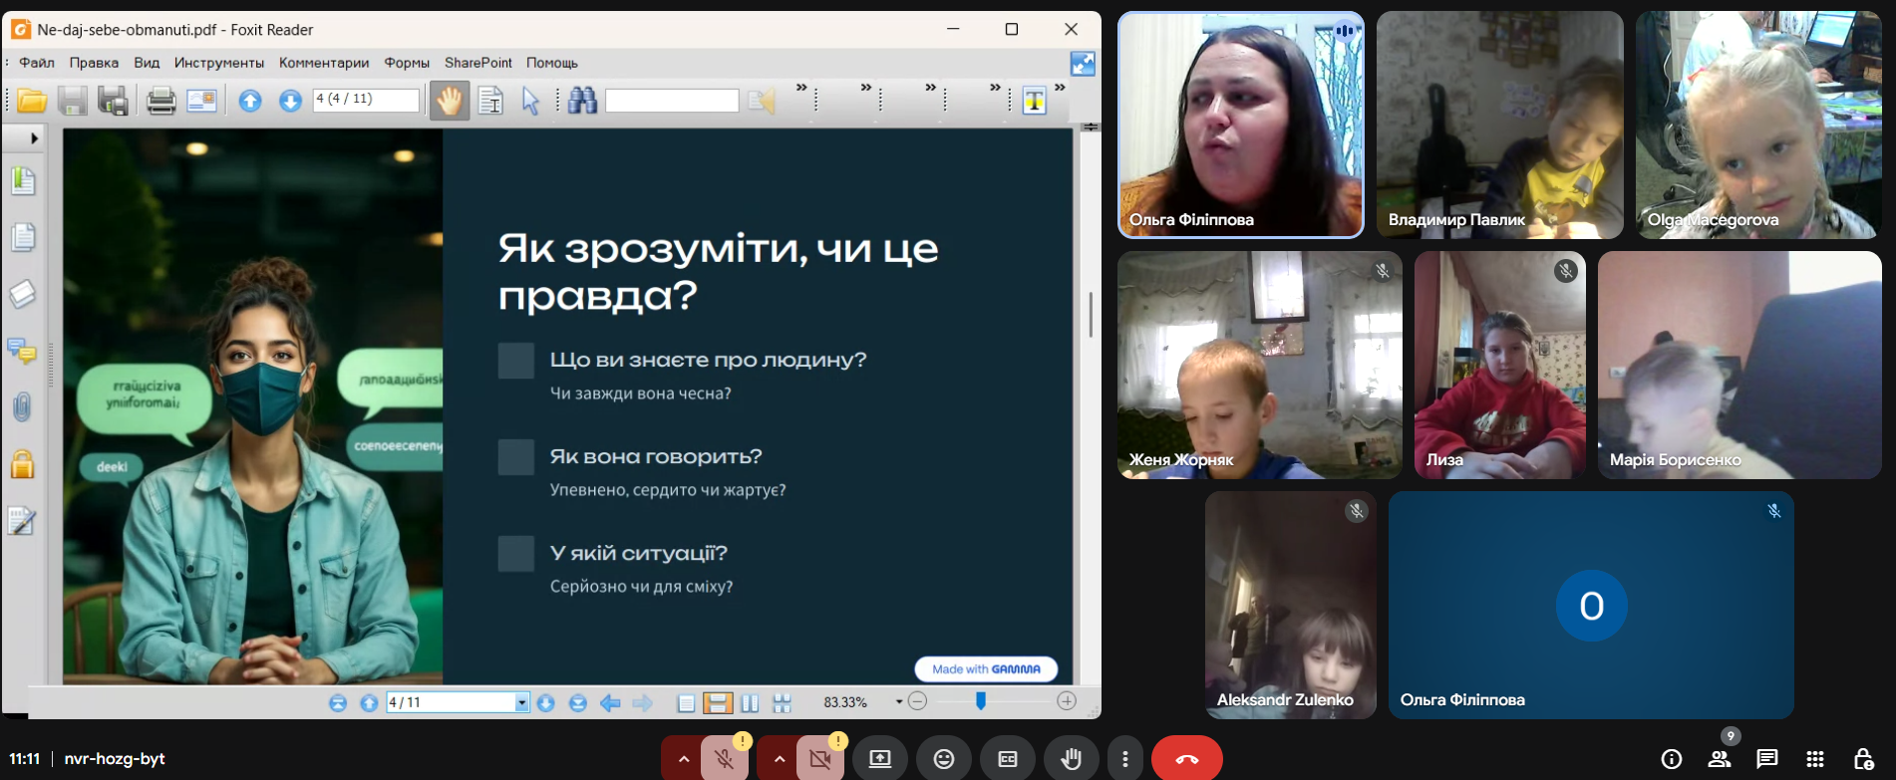1896x780 pixels.
Task: Click the zoom slider handle in status bar
Action: point(981,701)
